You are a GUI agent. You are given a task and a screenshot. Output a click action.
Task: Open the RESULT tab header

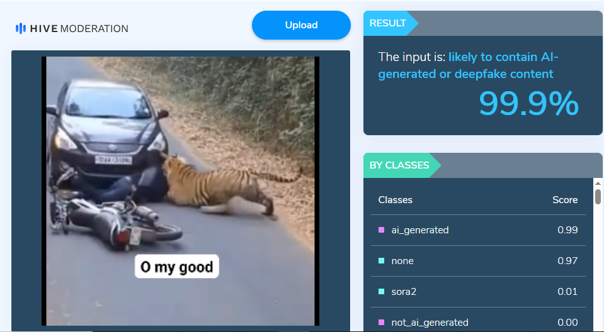pyautogui.click(x=388, y=23)
